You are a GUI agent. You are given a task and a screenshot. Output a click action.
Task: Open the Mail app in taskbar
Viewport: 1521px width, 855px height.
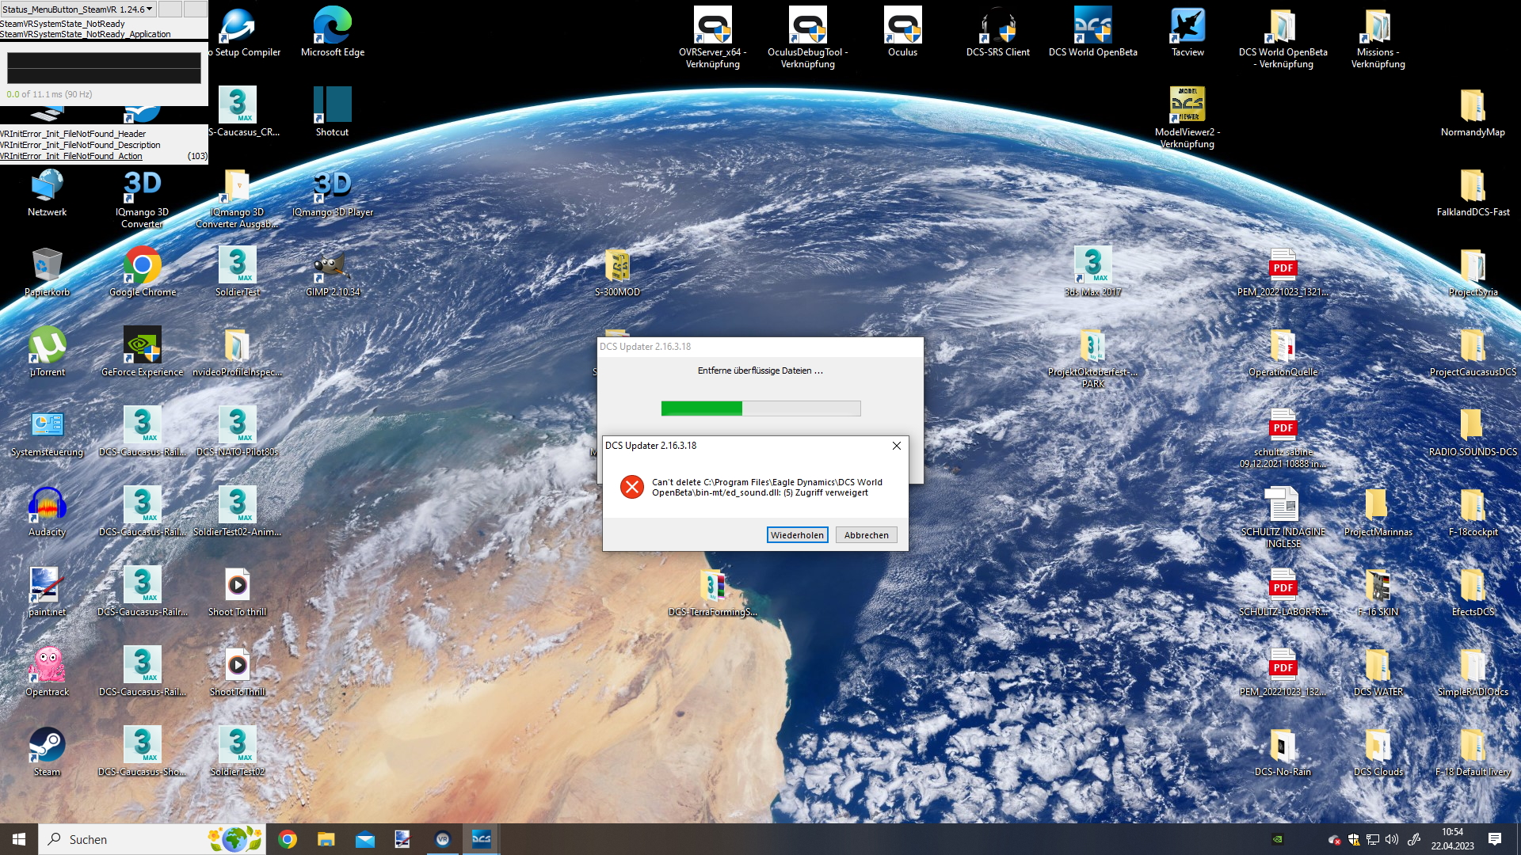point(364,839)
